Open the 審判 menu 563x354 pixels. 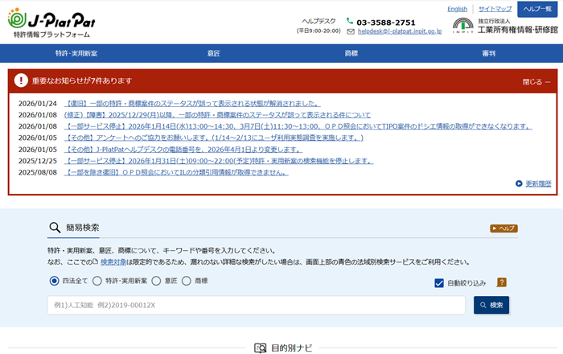click(488, 53)
